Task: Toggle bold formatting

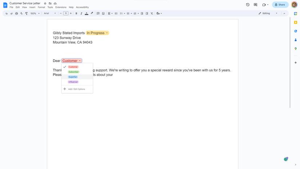Action: point(76,13)
